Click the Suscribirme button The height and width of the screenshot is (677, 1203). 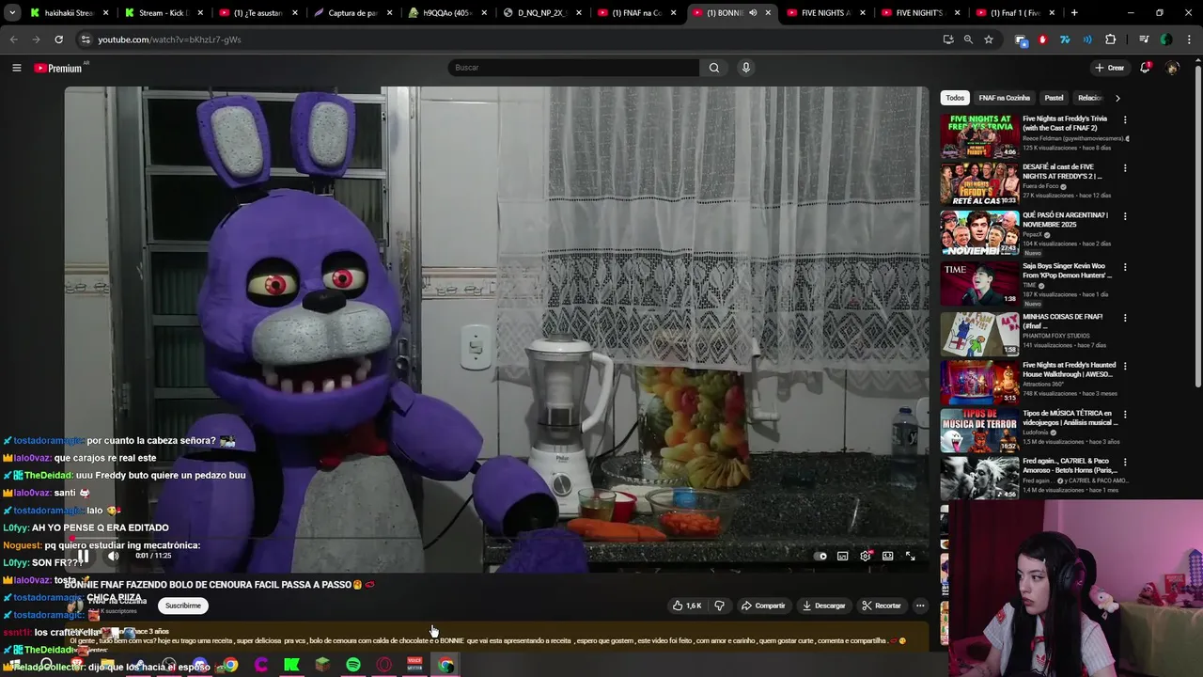pyautogui.click(x=183, y=606)
